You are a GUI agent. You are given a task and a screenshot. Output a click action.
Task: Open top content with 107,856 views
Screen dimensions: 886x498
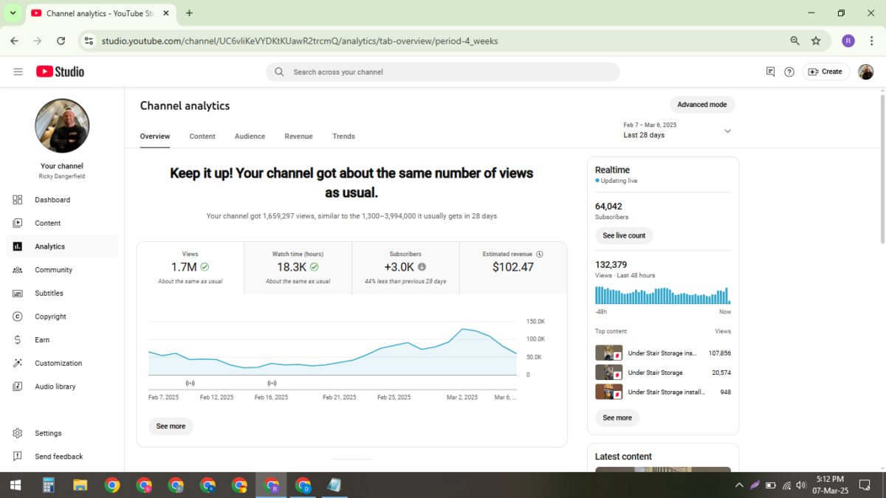pos(663,353)
